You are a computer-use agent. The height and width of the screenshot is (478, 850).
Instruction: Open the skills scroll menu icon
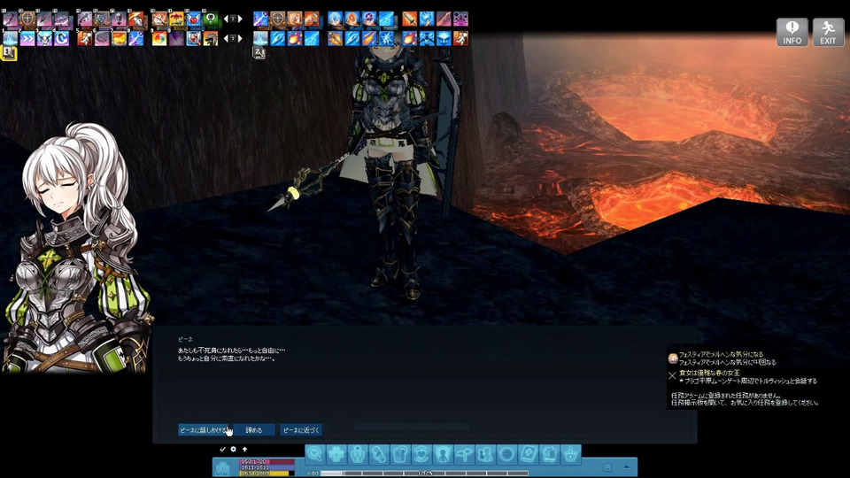point(379,454)
